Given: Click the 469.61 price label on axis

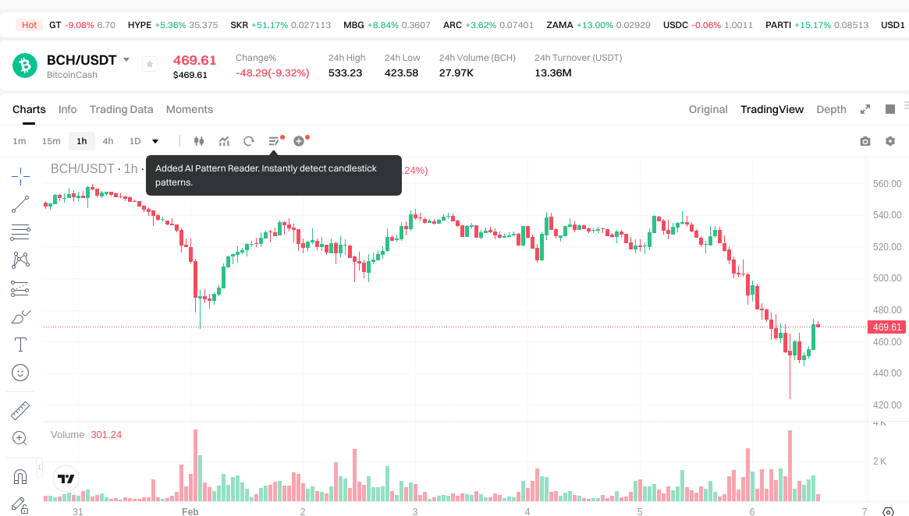Looking at the screenshot, I should (887, 327).
